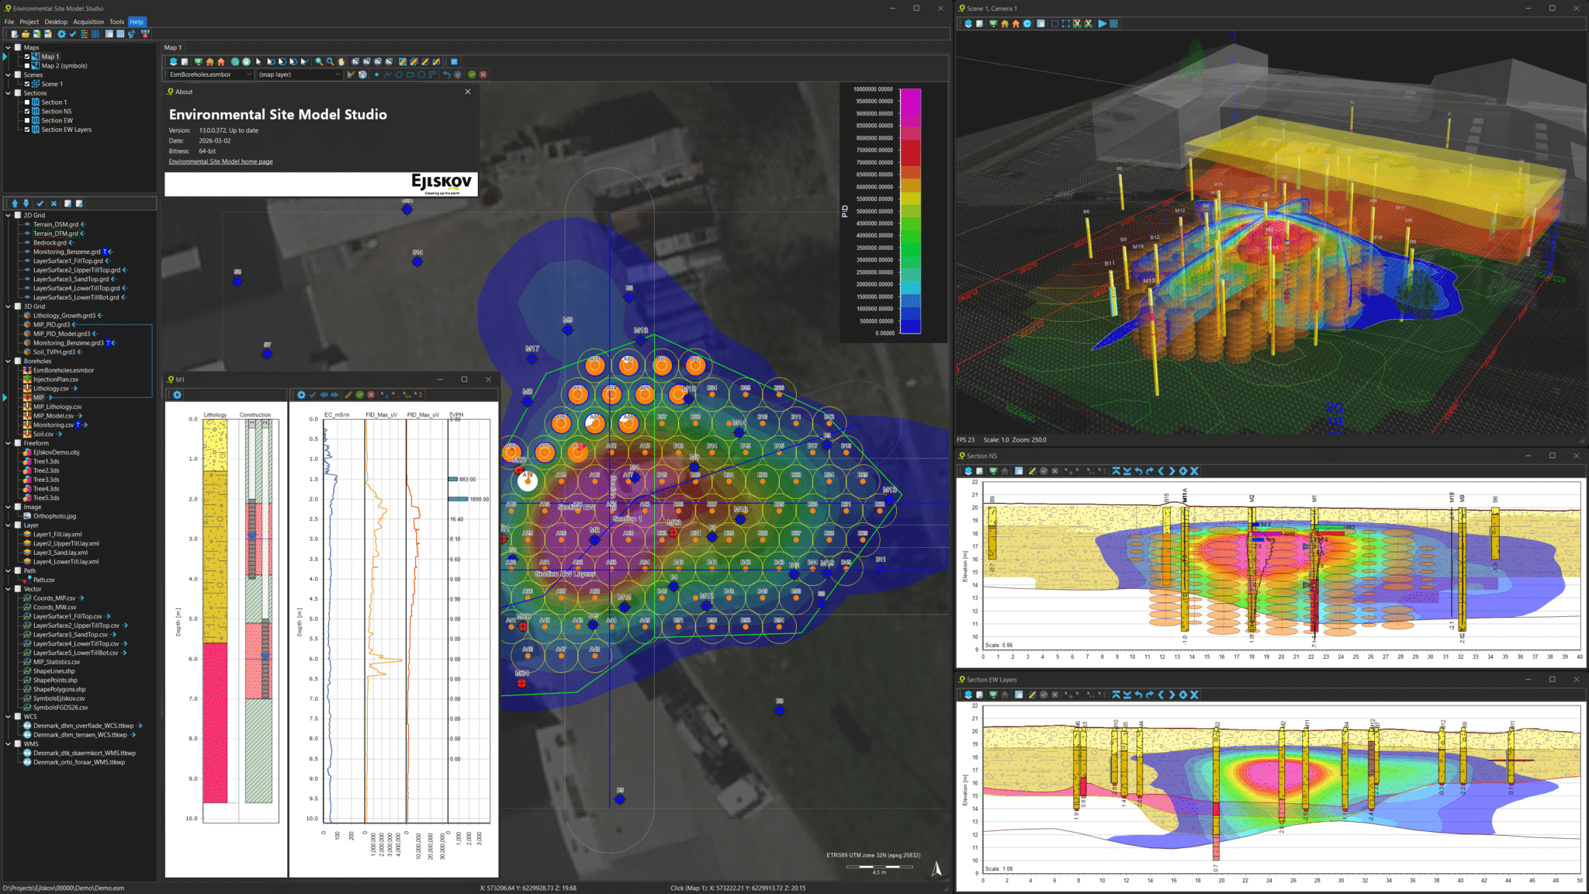
Task: Uncheck the Section NS checkbox
Action: [27, 112]
